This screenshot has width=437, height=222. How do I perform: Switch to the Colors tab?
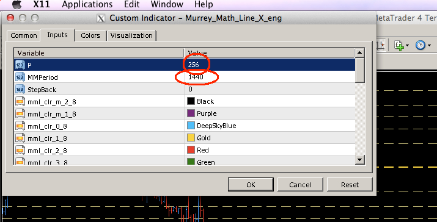tap(90, 35)
